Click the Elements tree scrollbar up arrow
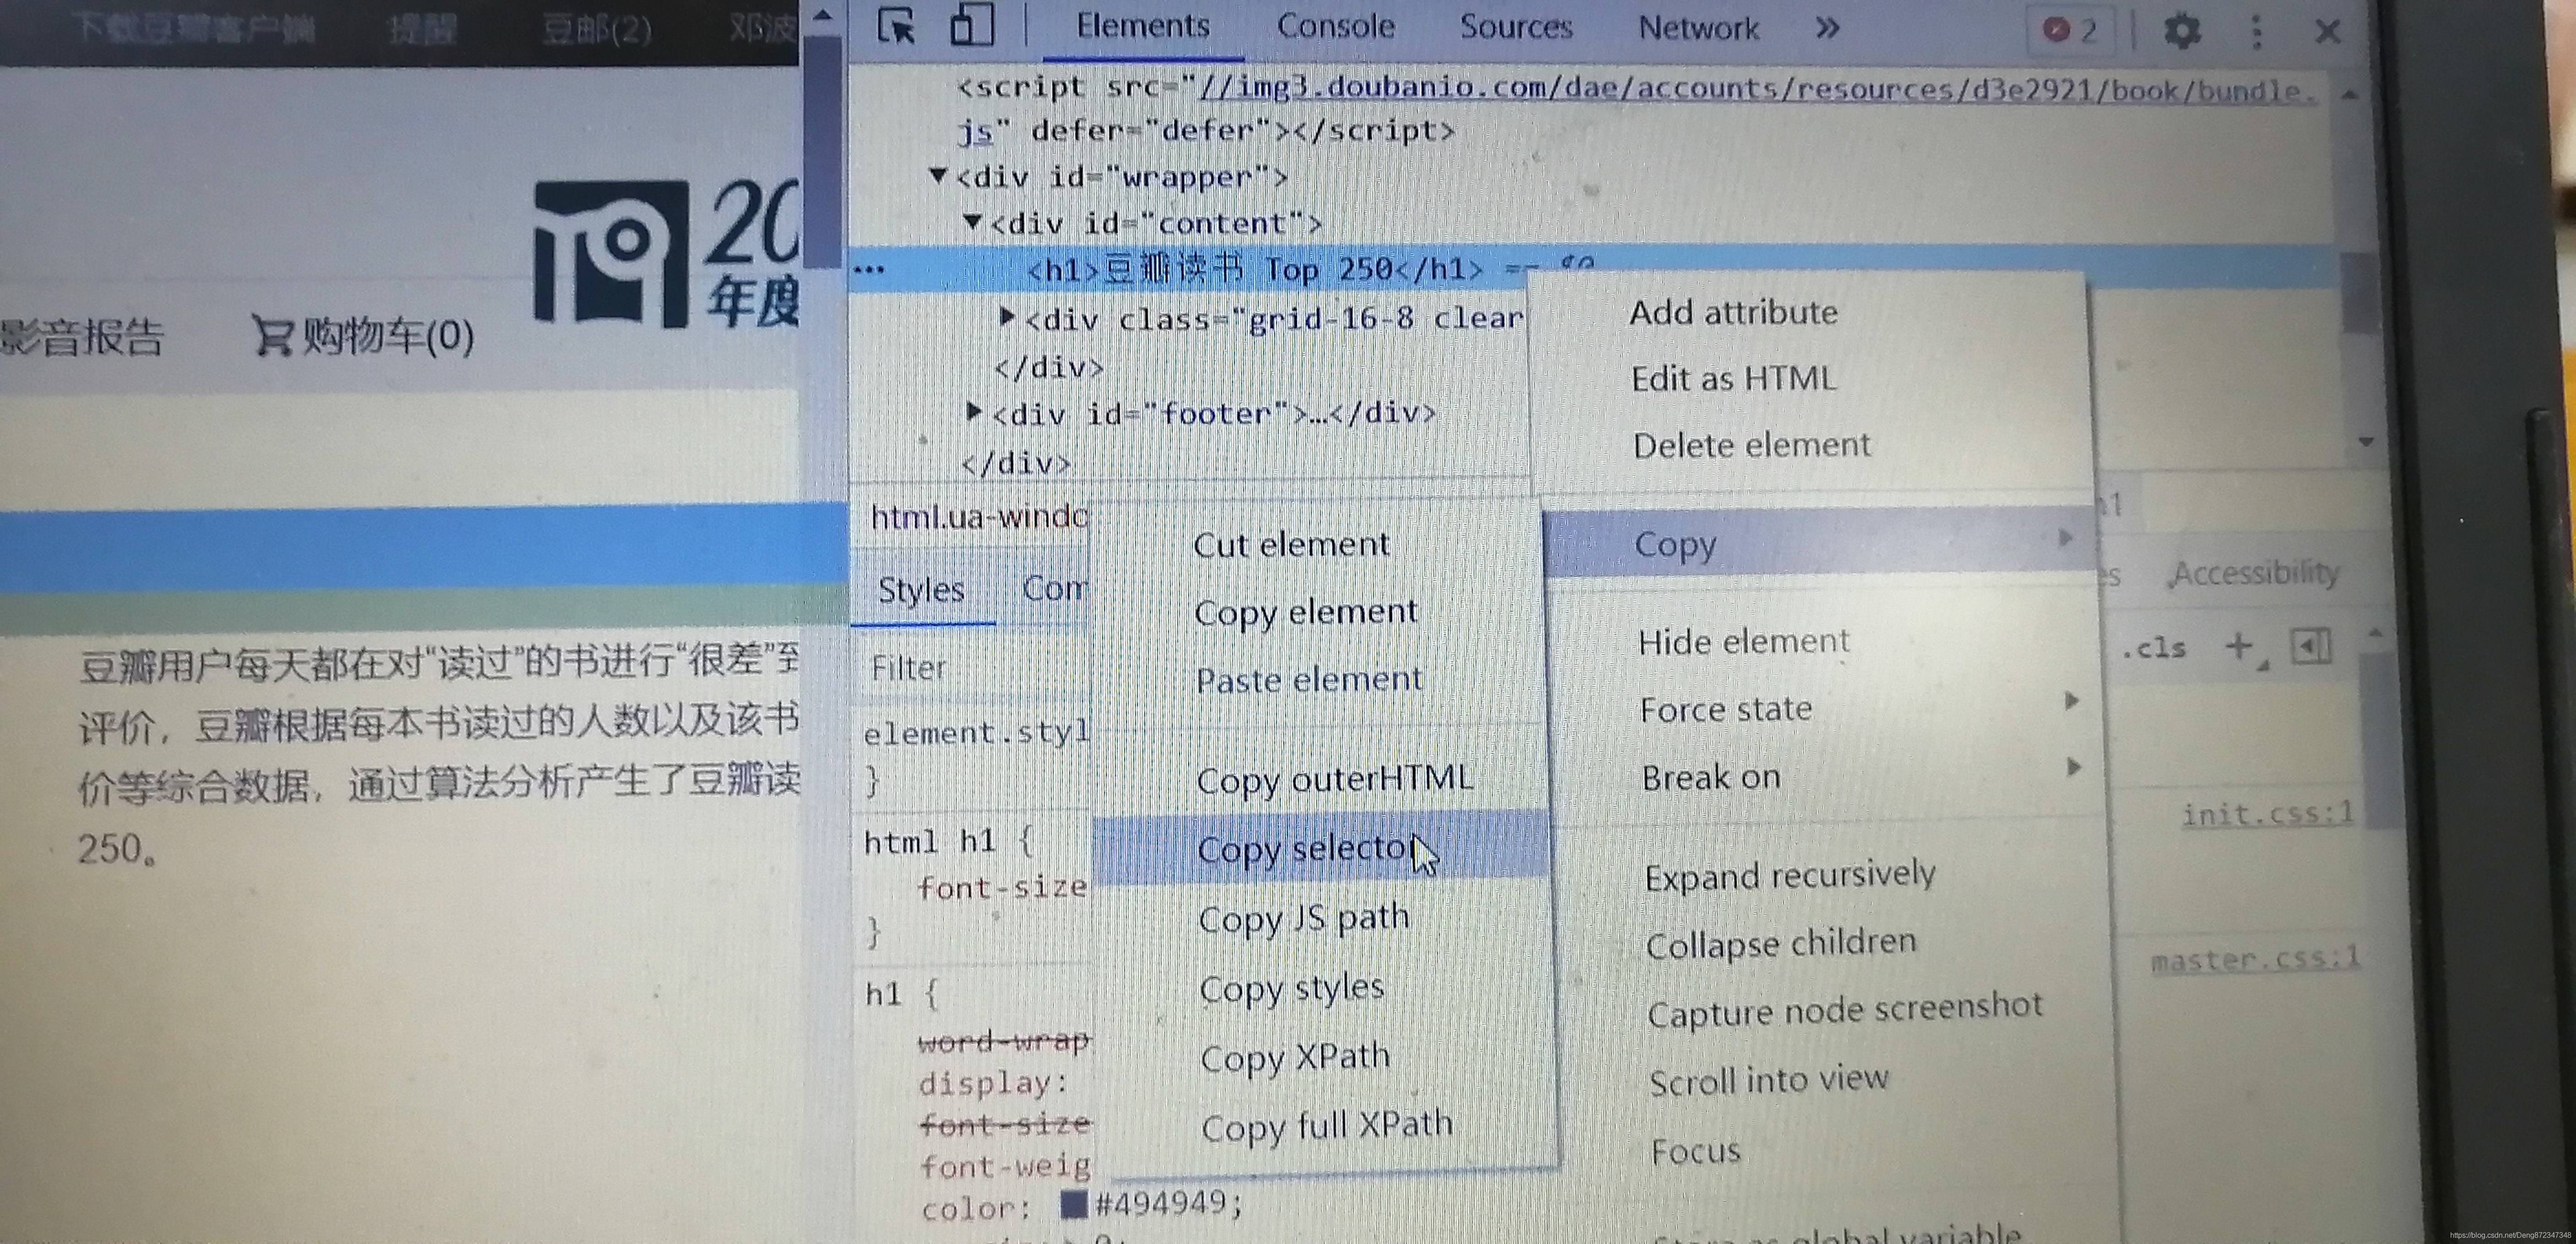Screen dimensions: 2576x1244 pyautogui.click(x=2350, y=95)
